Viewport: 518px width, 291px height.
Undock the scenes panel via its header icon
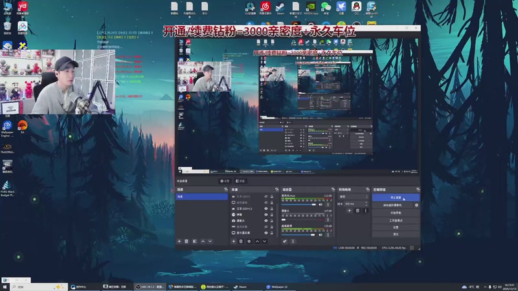226,189
